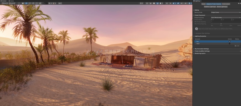The width and height of the screenshot is (241, 106).
Task: Select the Scale tool
Action: coord(33,3)
